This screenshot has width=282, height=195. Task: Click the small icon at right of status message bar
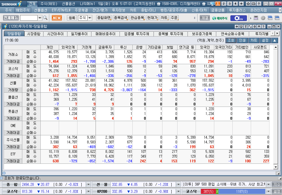tap(279, 178)
